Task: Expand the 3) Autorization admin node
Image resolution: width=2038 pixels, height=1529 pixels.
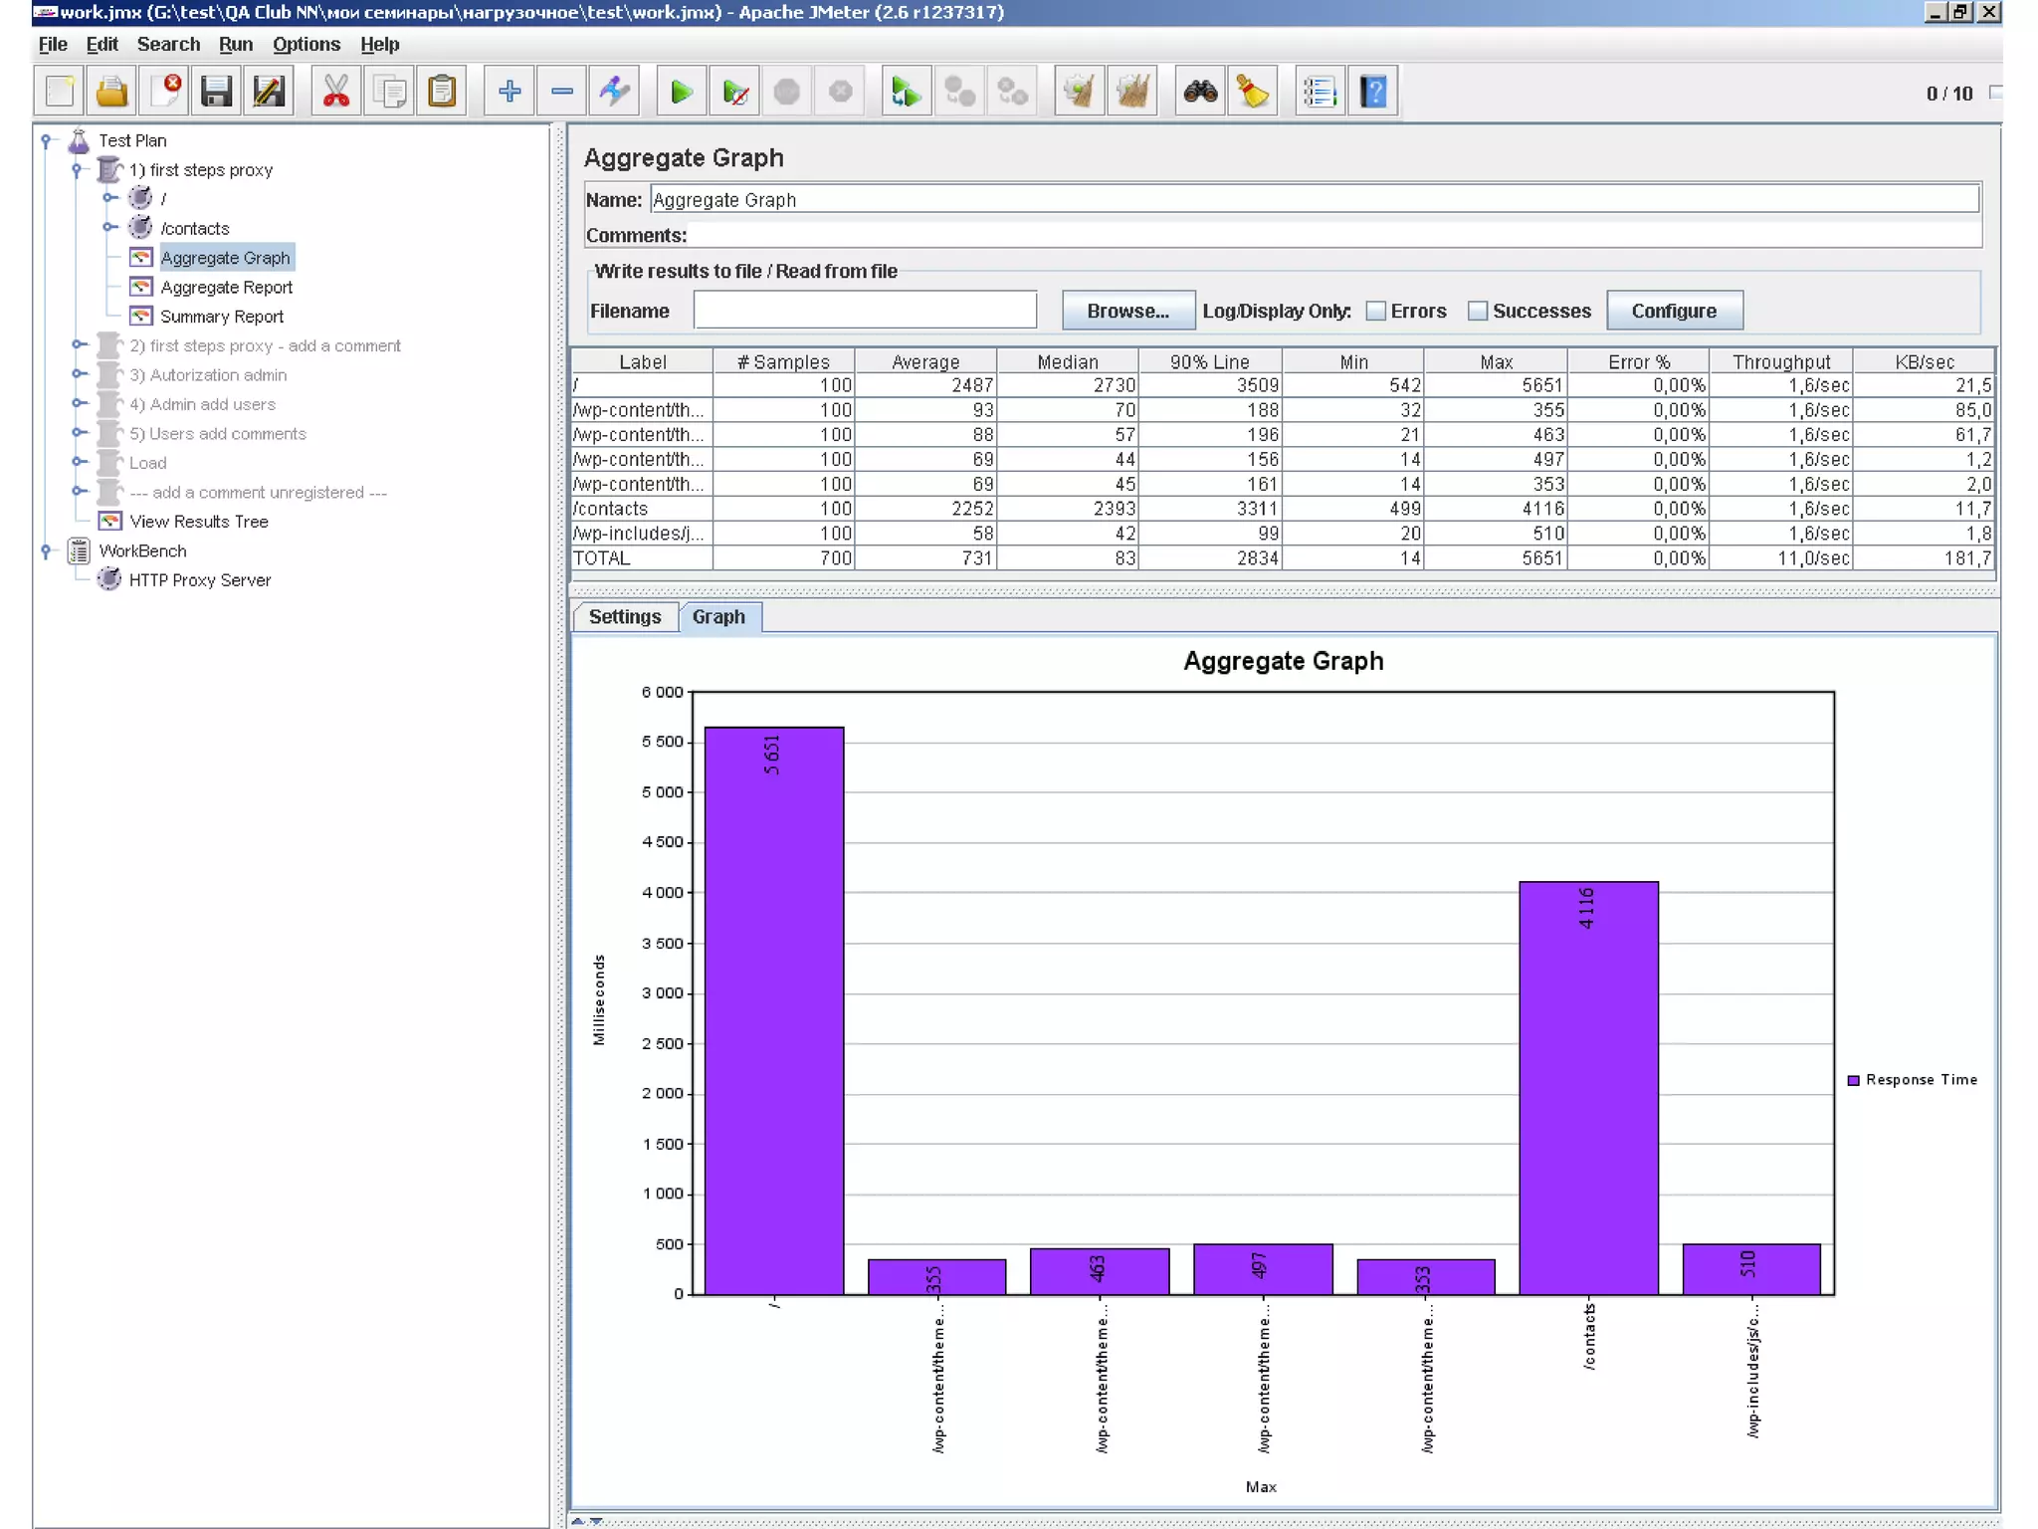Action: click(79, 374)
